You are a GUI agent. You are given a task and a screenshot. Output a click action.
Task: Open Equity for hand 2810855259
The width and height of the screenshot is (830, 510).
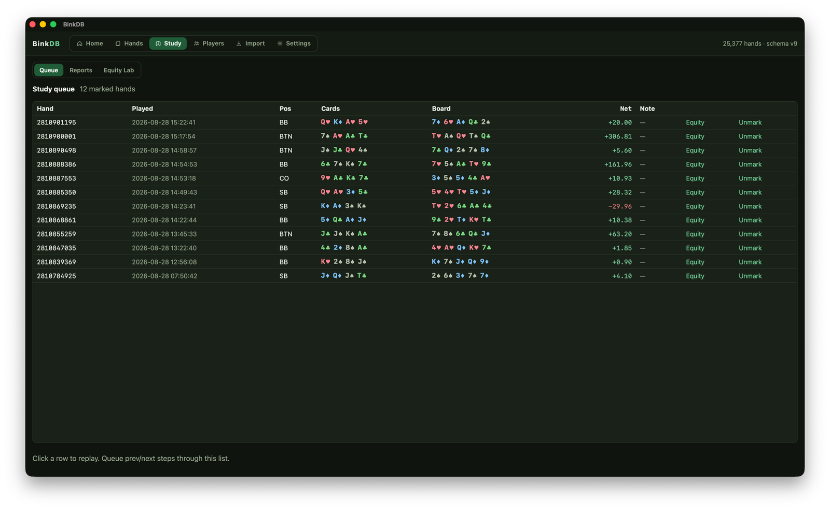pos(695,234)
